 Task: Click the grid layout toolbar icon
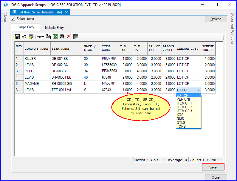pos(76,37)
